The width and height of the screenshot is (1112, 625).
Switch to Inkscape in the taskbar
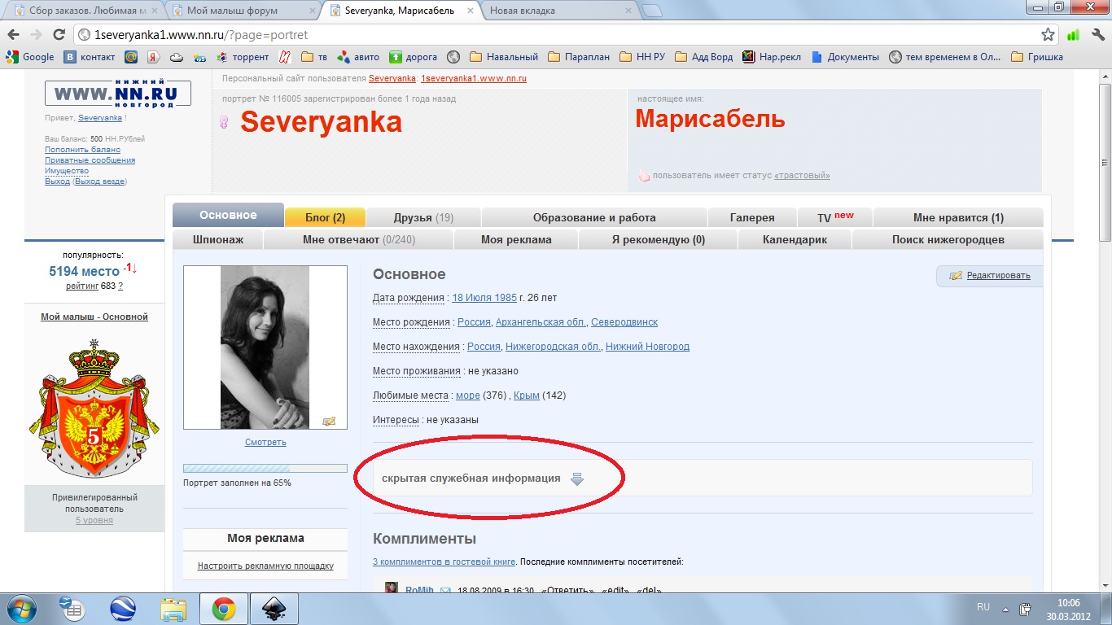click(274, 609)
